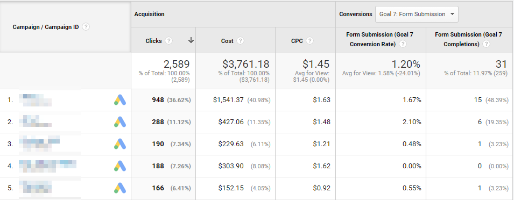
Task: Click Google Ads icon in row 3
Action: [x=120, y=144]
